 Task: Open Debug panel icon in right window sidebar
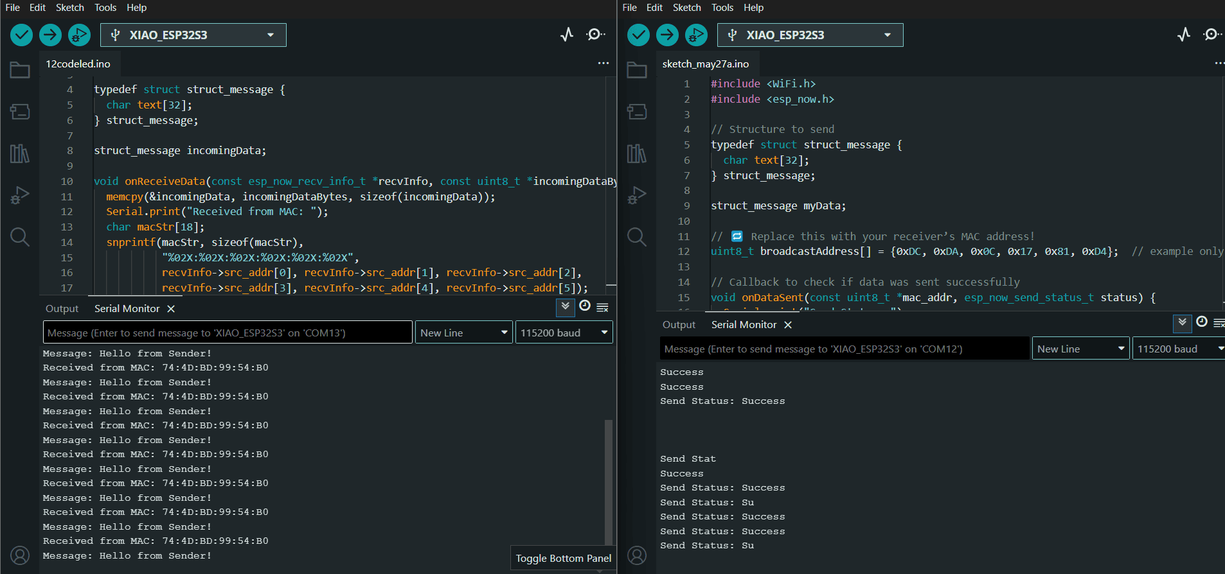(x=637, y=195)
